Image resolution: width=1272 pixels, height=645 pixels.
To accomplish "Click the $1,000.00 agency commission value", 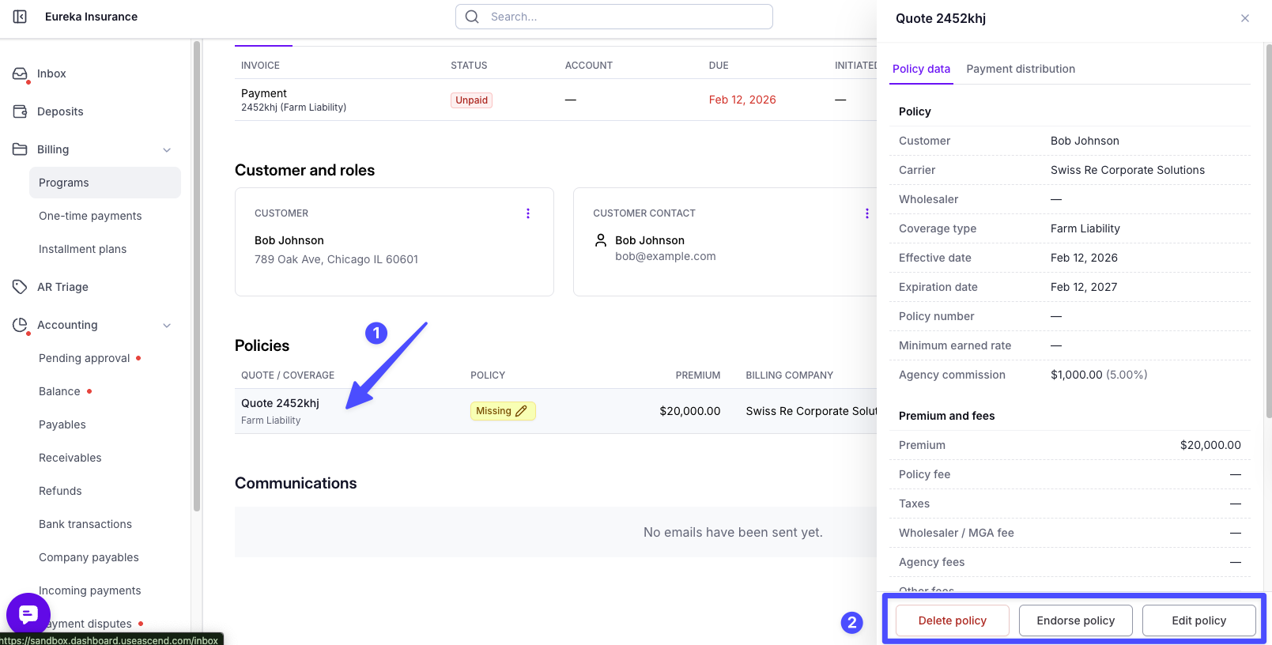I will tap(1076, 375).
